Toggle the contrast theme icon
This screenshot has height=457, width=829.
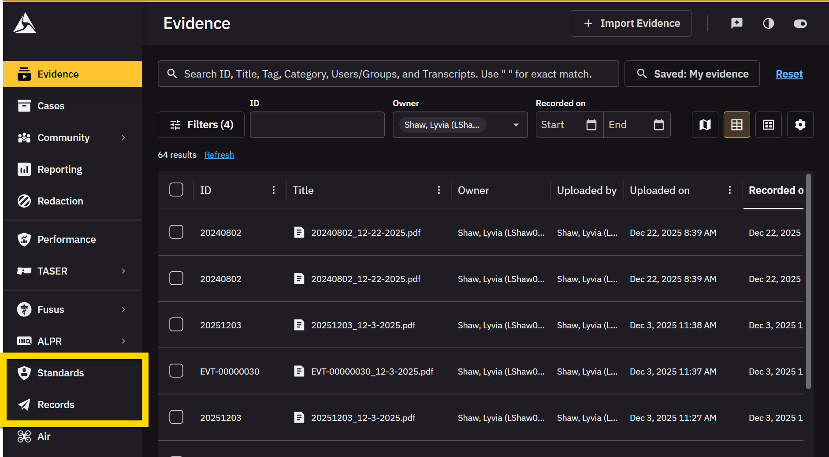point(768,23)
